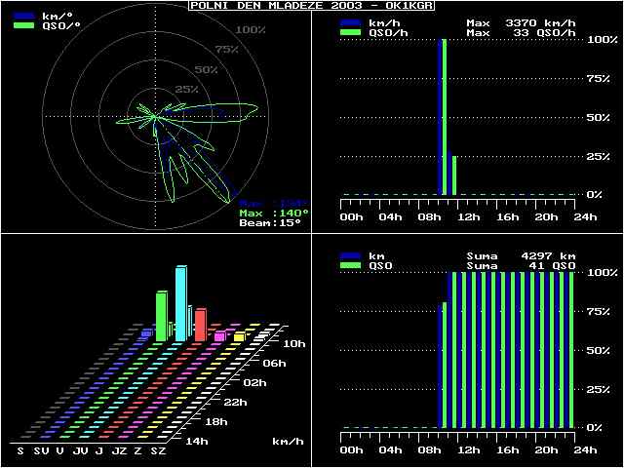624x468 pixels.
Task: Click the Max 33 QSO/h value
Action: click(521, 32)
